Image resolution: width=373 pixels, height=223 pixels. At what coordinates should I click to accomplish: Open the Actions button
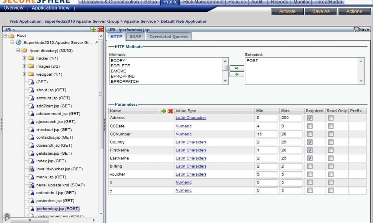[x=354, y=11]
